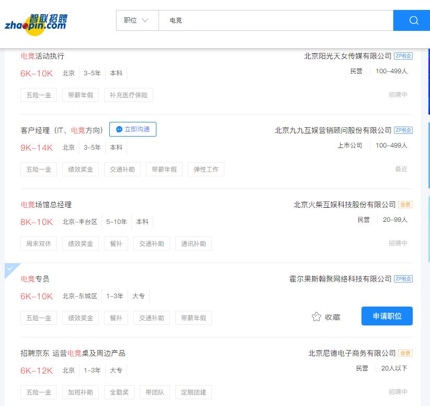Click the 会员 badge beside 北京尼德电子商务
The height and width of the screenshot is (406, 430).
405,353
